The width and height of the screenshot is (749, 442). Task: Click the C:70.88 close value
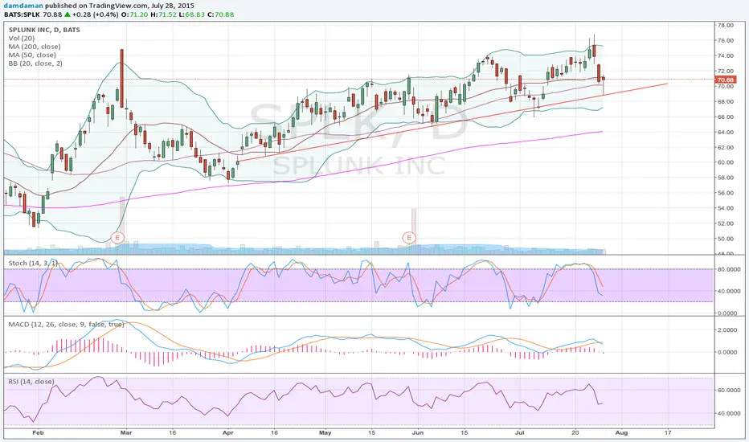[x=221, y=14]
